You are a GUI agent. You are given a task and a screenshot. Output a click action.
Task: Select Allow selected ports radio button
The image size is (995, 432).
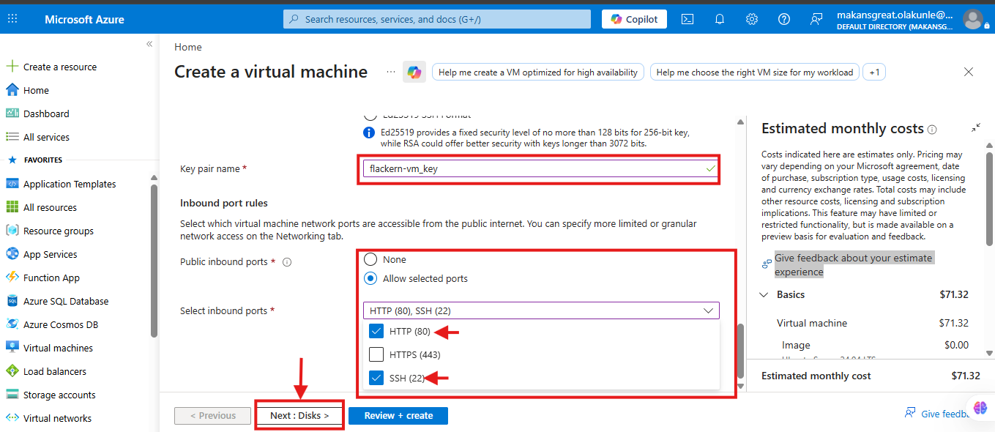(x=370, y=278)
